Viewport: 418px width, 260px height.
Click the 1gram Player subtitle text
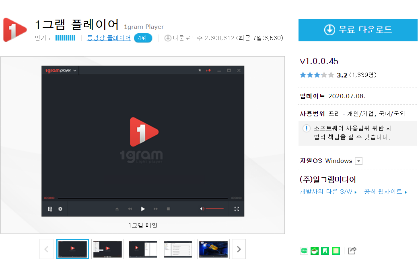[144, 27]
